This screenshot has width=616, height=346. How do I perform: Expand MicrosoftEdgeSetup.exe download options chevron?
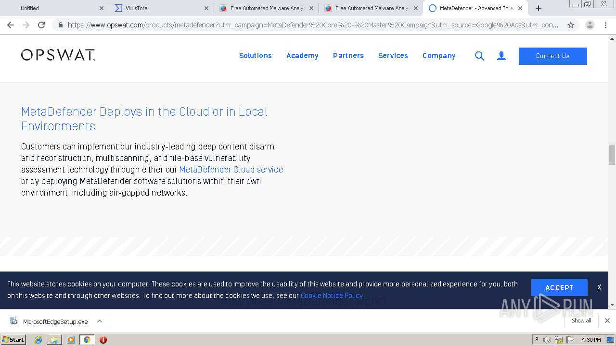click(100, 321)
